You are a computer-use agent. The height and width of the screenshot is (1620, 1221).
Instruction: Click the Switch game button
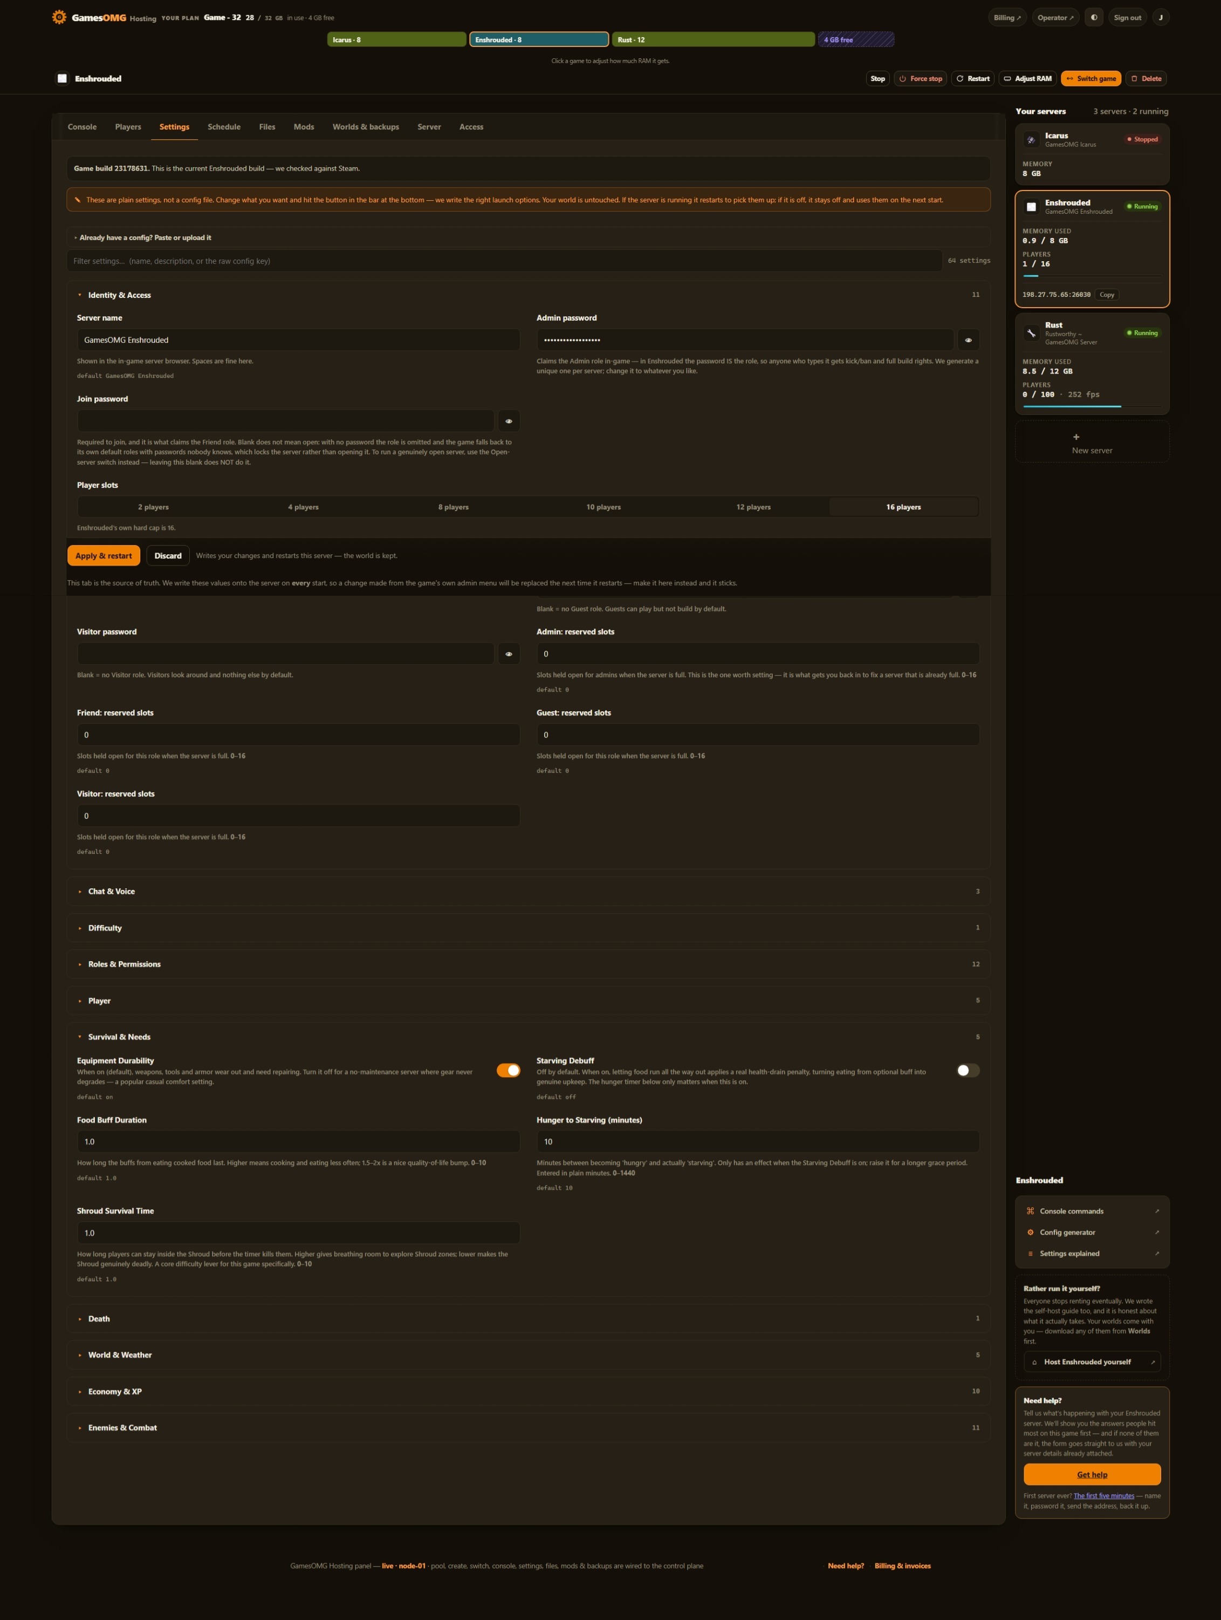(x=1090, y=78)
